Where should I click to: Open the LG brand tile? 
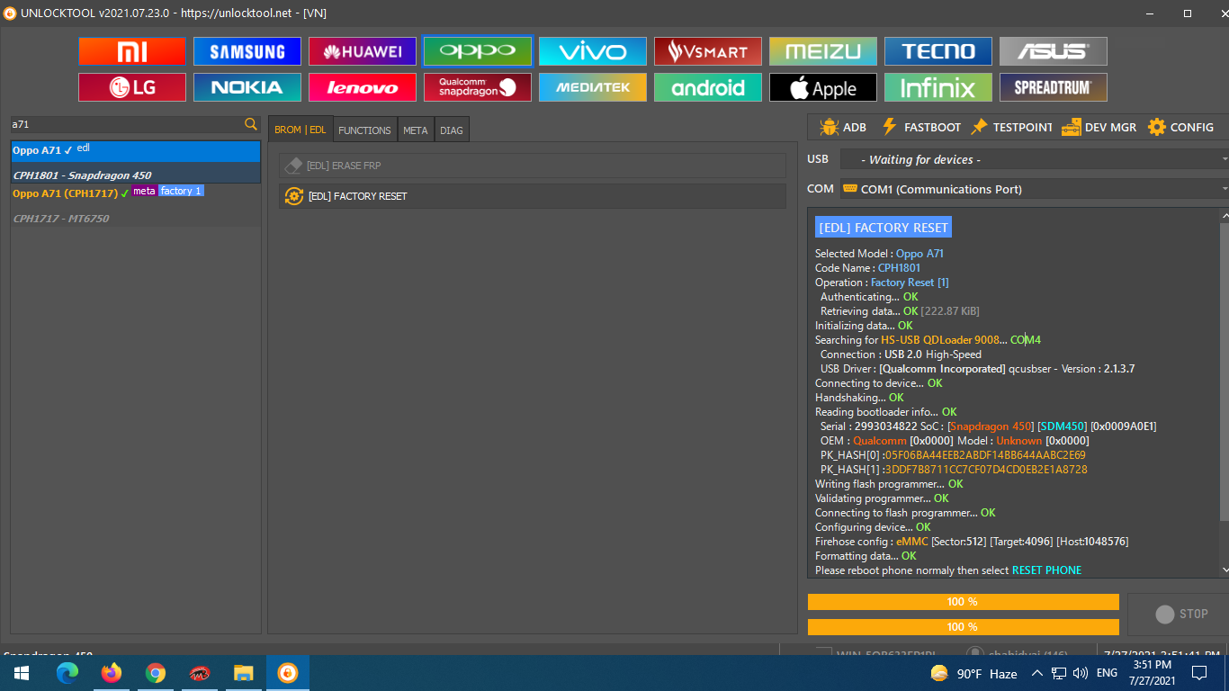[x=132, y=87]
